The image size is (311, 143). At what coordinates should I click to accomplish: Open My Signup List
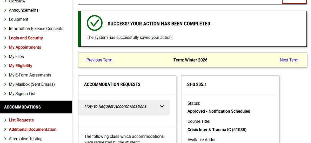coord(22,94)
